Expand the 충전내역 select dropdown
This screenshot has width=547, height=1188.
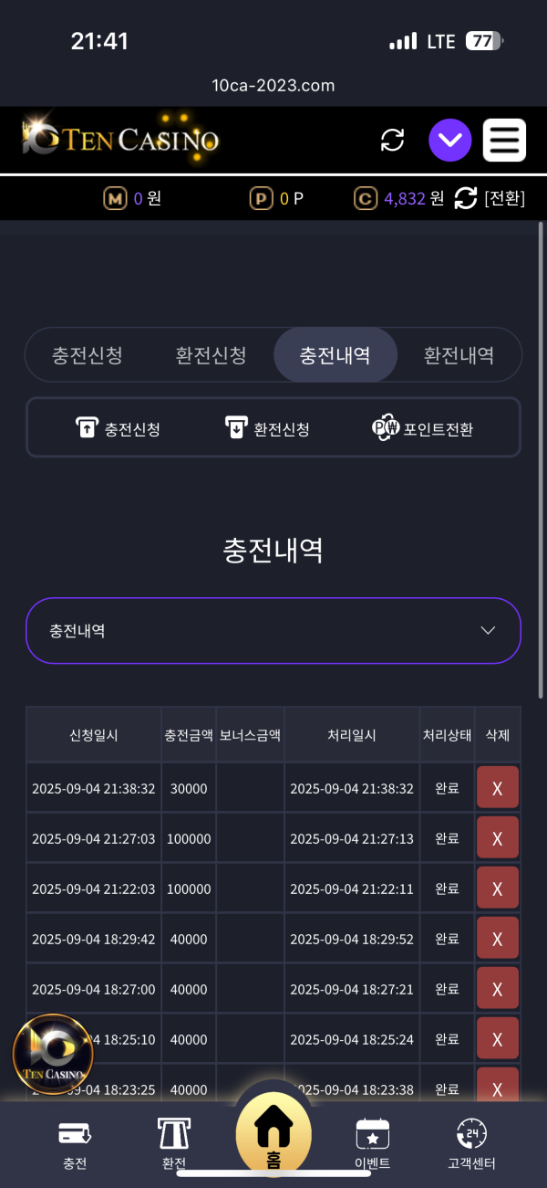273,631
